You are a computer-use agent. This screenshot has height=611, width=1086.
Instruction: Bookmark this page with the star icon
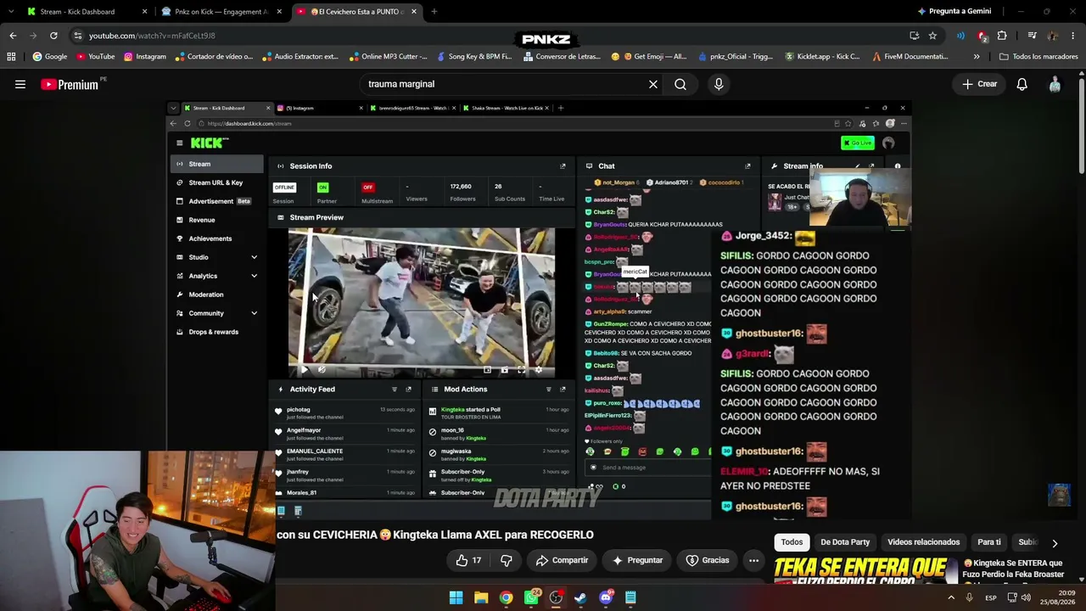[932, 36]
